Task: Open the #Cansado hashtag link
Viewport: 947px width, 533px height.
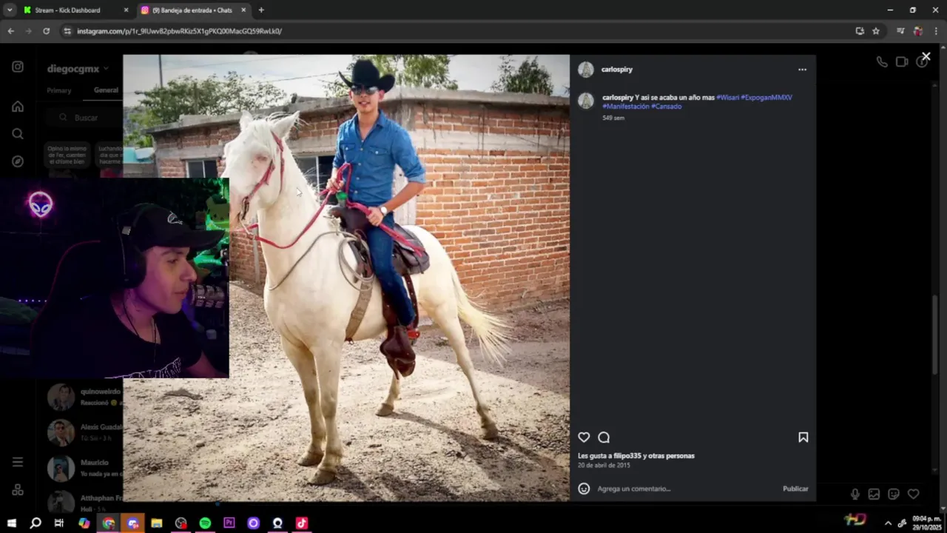Action: point(666,107)
